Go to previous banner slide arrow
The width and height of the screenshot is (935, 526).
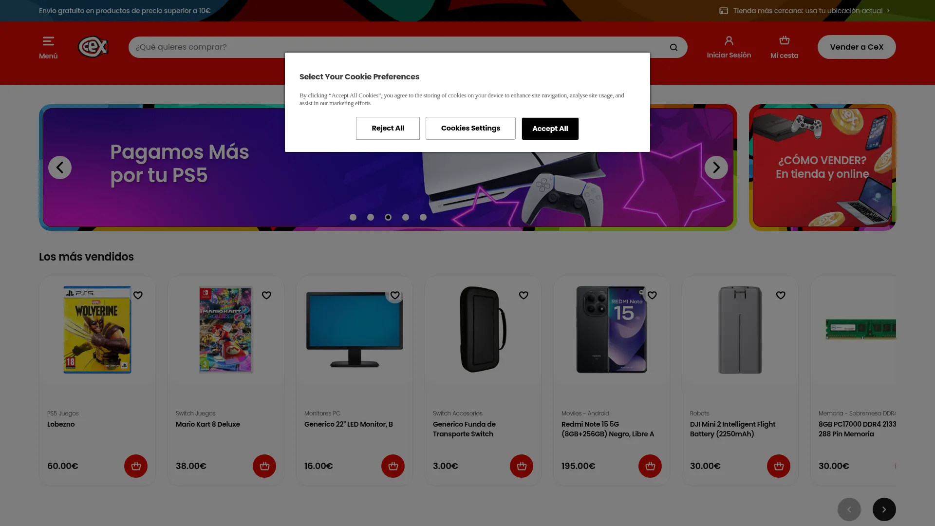(60, 168)
